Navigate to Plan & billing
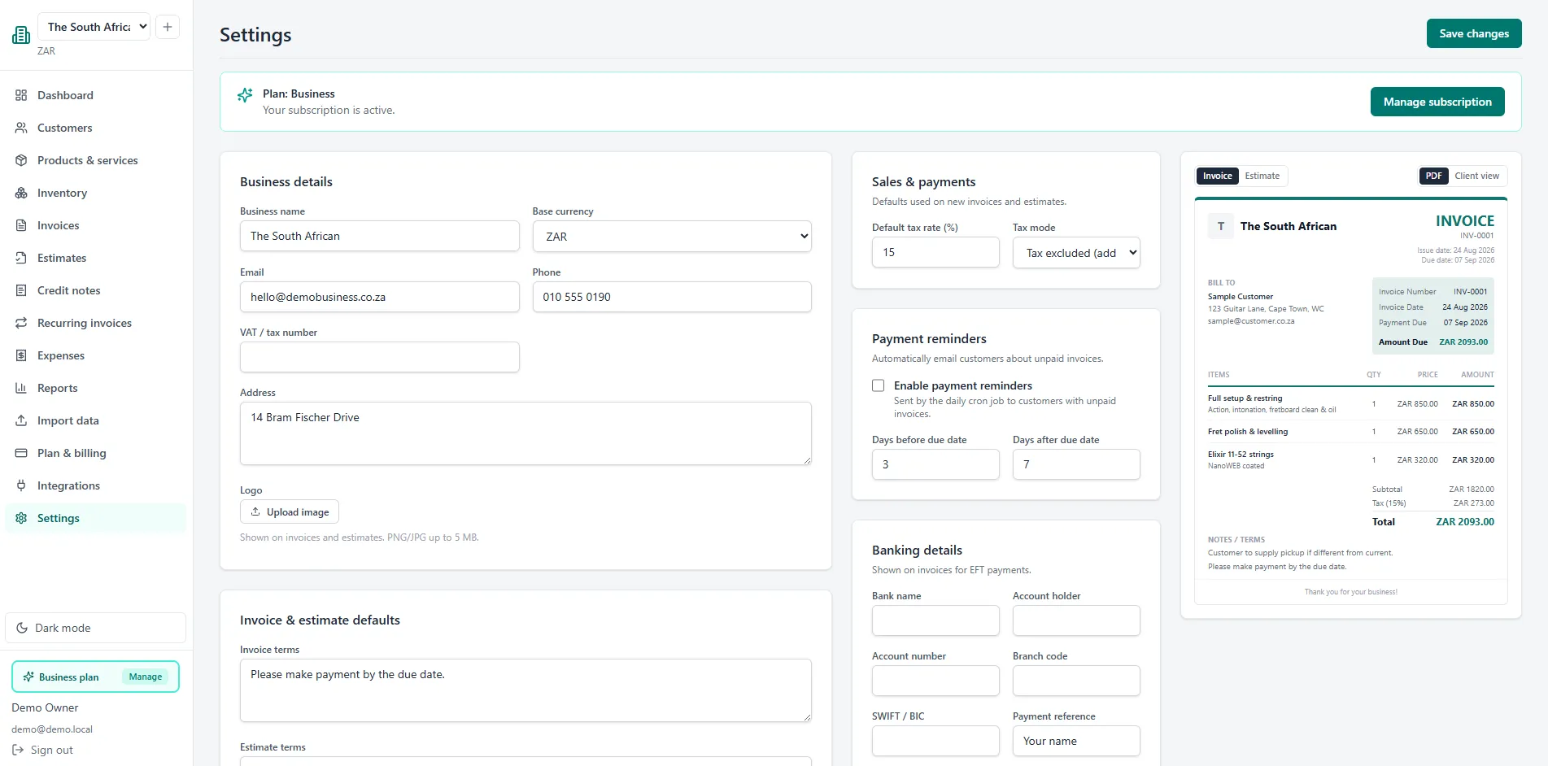Image resolution: width=1548 pixels, height=766 pixels. coord(95,453)
